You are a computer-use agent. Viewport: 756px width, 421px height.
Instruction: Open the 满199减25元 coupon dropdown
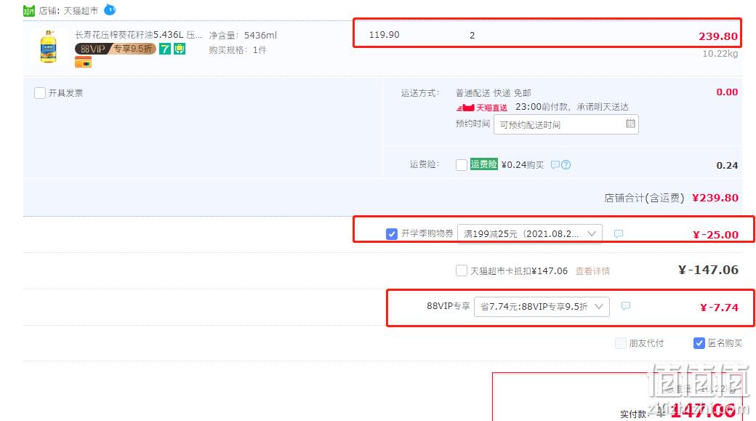[x=529, y=234]
